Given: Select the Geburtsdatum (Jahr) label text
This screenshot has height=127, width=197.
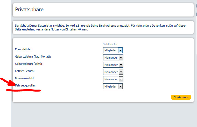Looking at the screenshot, I should pos(29,63).
